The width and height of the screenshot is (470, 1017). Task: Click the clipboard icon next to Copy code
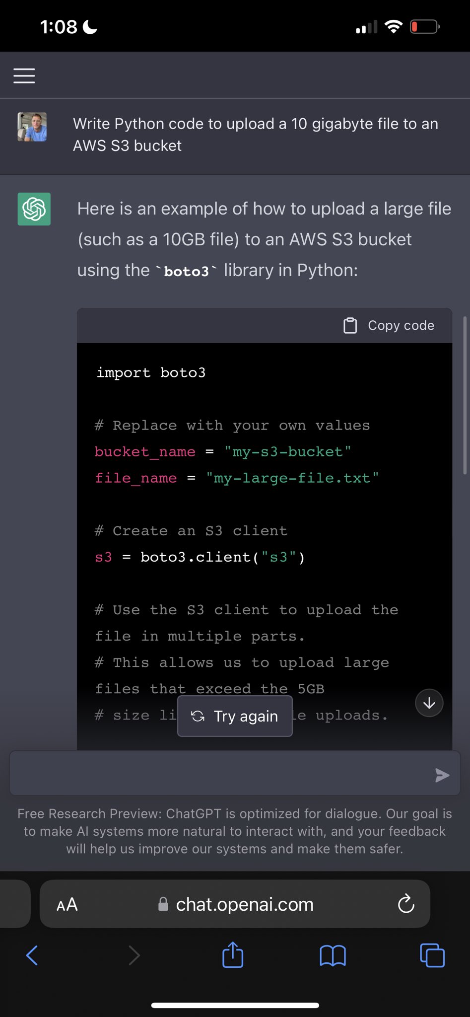(350, 326)
